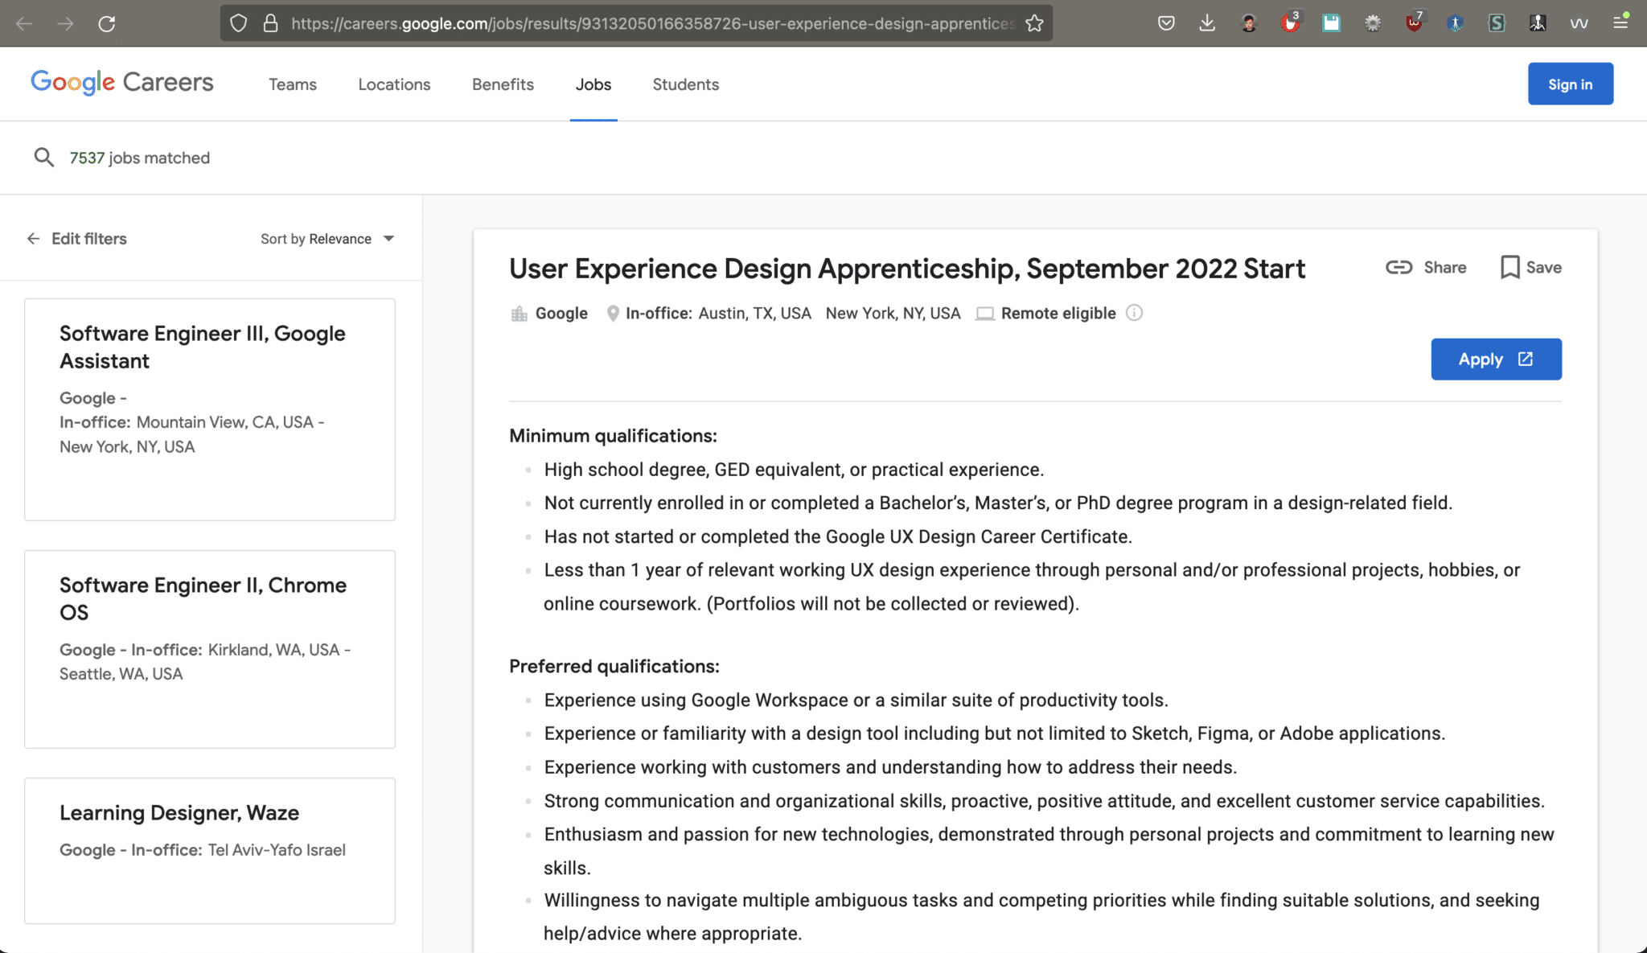Click the padlock icon in the address bar
The image size is (1647, 953).
click(x=271, y=23)
